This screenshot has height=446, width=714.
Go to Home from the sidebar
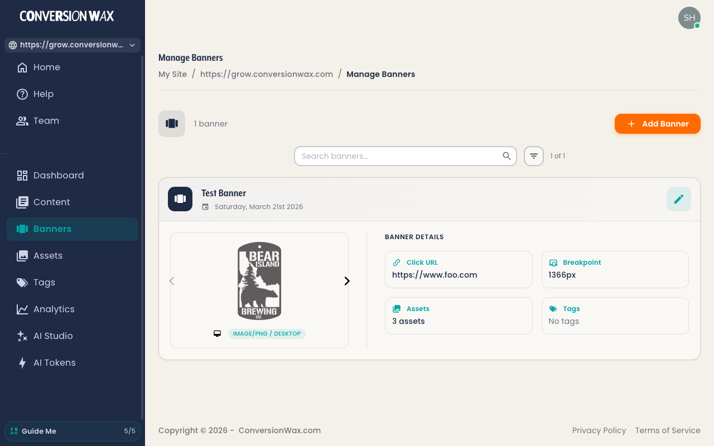46,67
